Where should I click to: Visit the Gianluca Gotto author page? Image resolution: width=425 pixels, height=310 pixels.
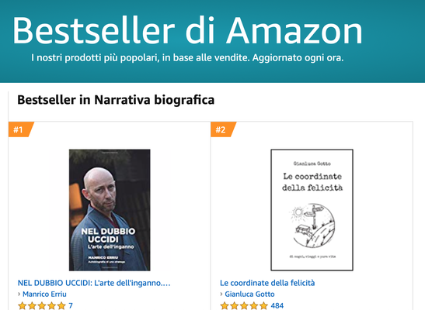(249, 294)
